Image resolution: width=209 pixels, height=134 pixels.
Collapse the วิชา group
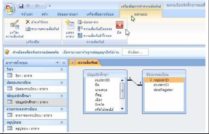pyautogui.click(x=62, y=70)
